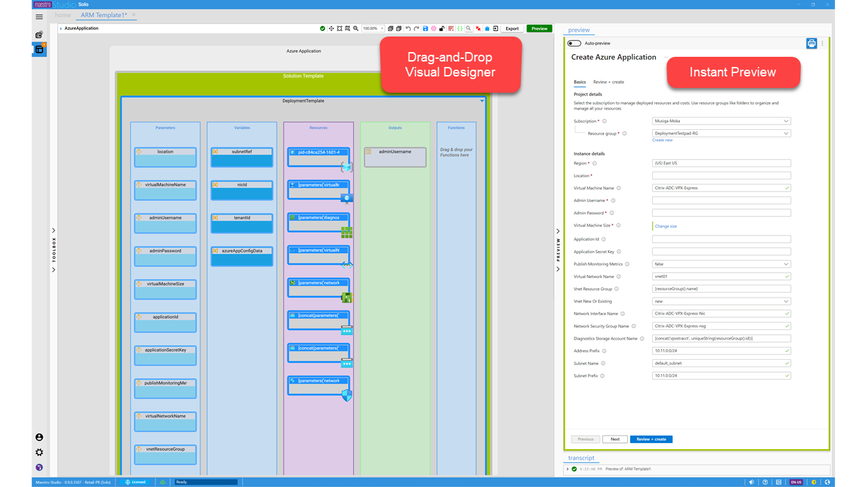Open the Subscription dropdown showing Musiga-Moka

click(x=721, y=120)
